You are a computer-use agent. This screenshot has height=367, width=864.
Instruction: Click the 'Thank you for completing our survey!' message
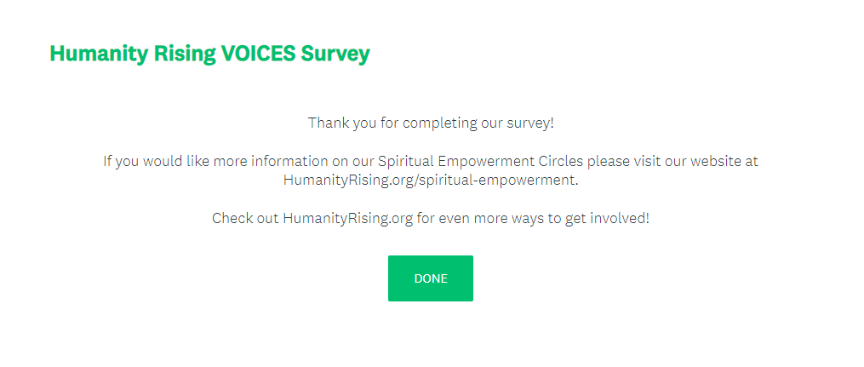pos(431,123)
